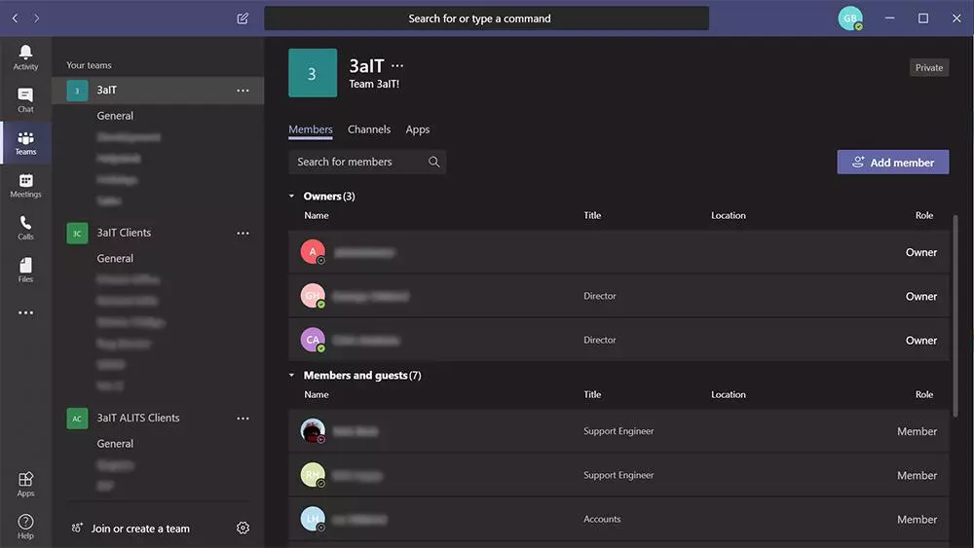Open the Files section

pyautogui.click(x=25, y=270)
